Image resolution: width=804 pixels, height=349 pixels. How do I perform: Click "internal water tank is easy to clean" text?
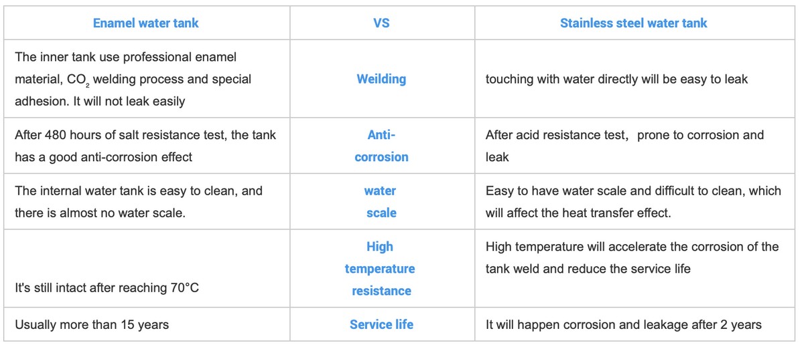tap(138, 191)
